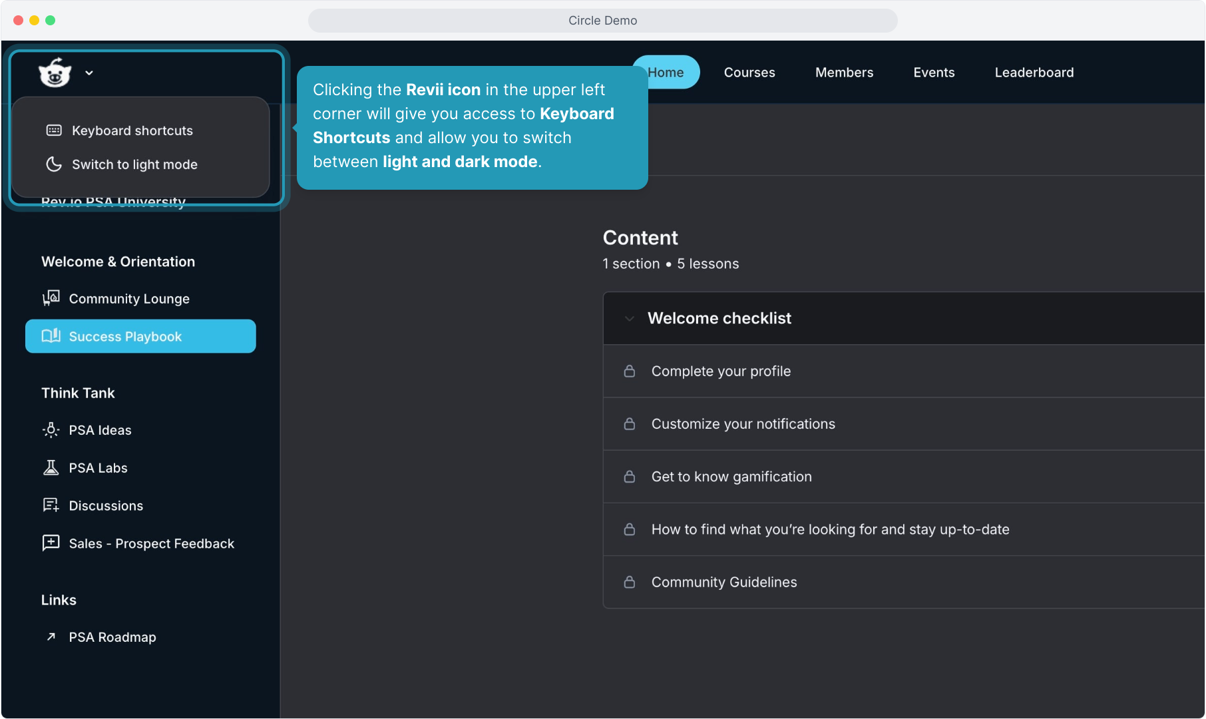Open PSA Ideas lightbulb space
This screenshot has width=1206, height=719.
click(100, 430)
